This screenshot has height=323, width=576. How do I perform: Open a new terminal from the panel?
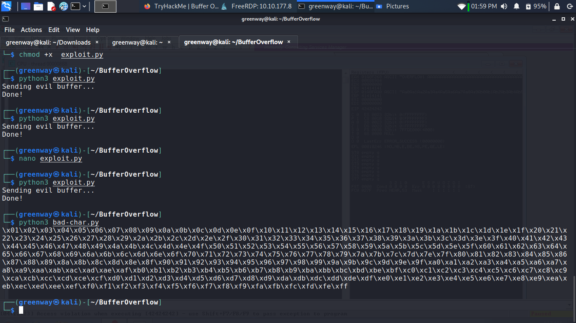pyautogui.click(x=75, y=6)
